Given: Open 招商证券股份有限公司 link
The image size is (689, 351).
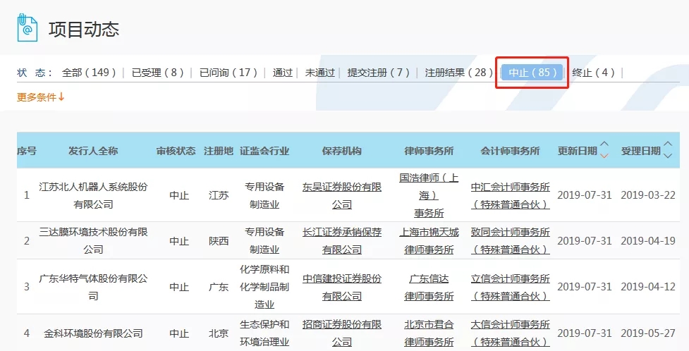Looking at the screenshot, I should 342,333.
